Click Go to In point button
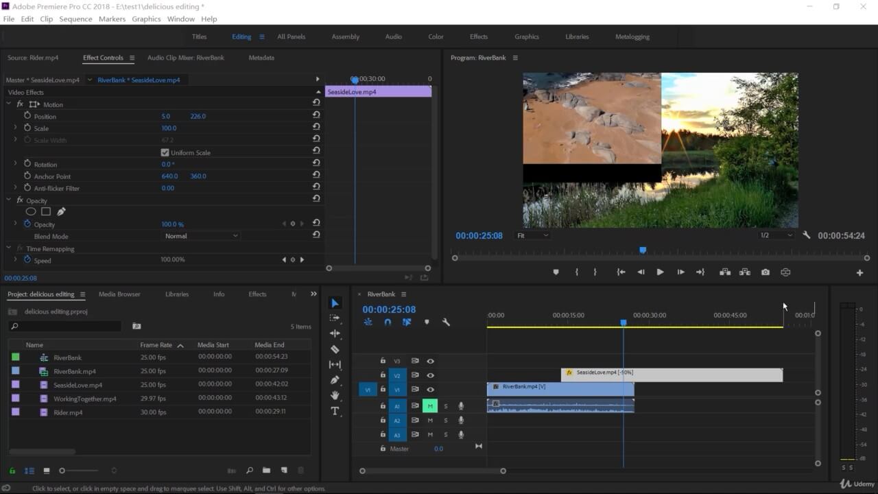The width and height of the screenshot is (878, 494). click(x=621, y=272)
